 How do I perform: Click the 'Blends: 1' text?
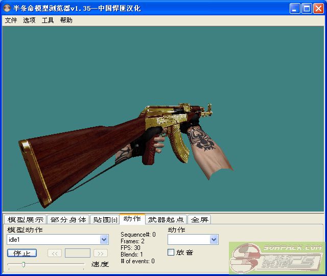[x=132, y=255]
